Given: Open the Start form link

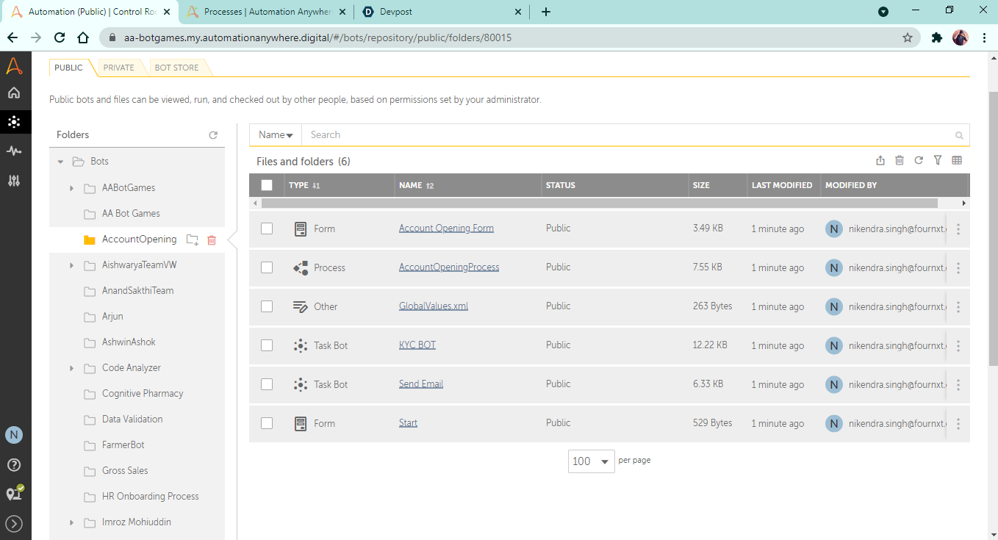Looking at the screenshot, I should pyautogui.click(x=408, y=423).
